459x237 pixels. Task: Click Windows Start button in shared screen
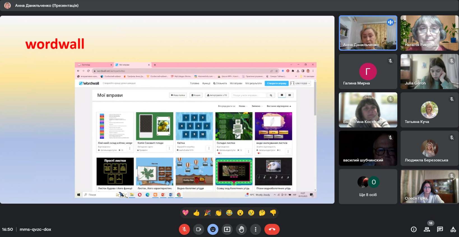coord(78,195)
